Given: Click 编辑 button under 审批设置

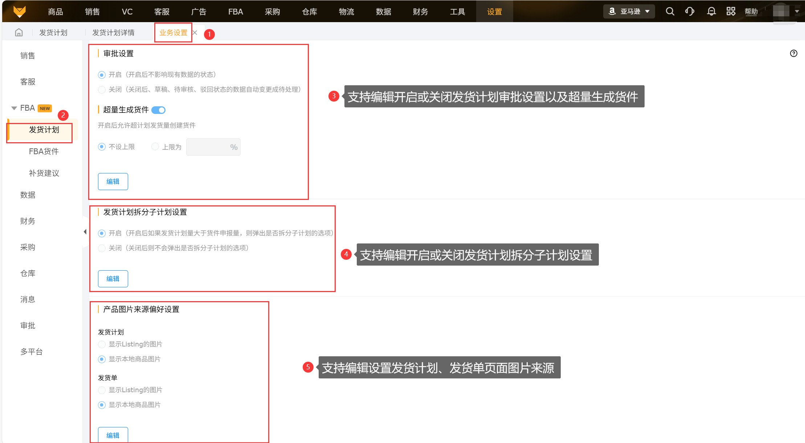Looking at the screenshot, I should pos(113,181).
